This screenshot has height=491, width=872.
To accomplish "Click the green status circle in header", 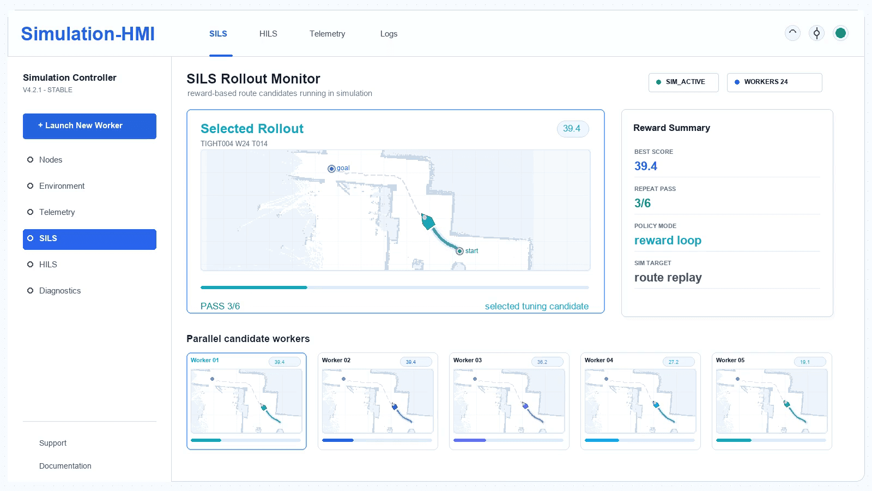I will (x=840, y=33).
